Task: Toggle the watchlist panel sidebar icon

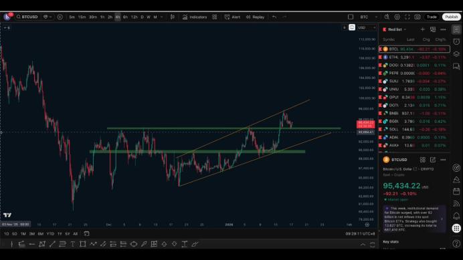Action: tap(456, 29)
